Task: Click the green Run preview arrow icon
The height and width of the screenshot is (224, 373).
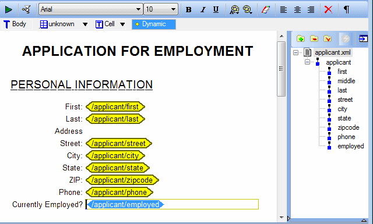Action: pos(9,9)
